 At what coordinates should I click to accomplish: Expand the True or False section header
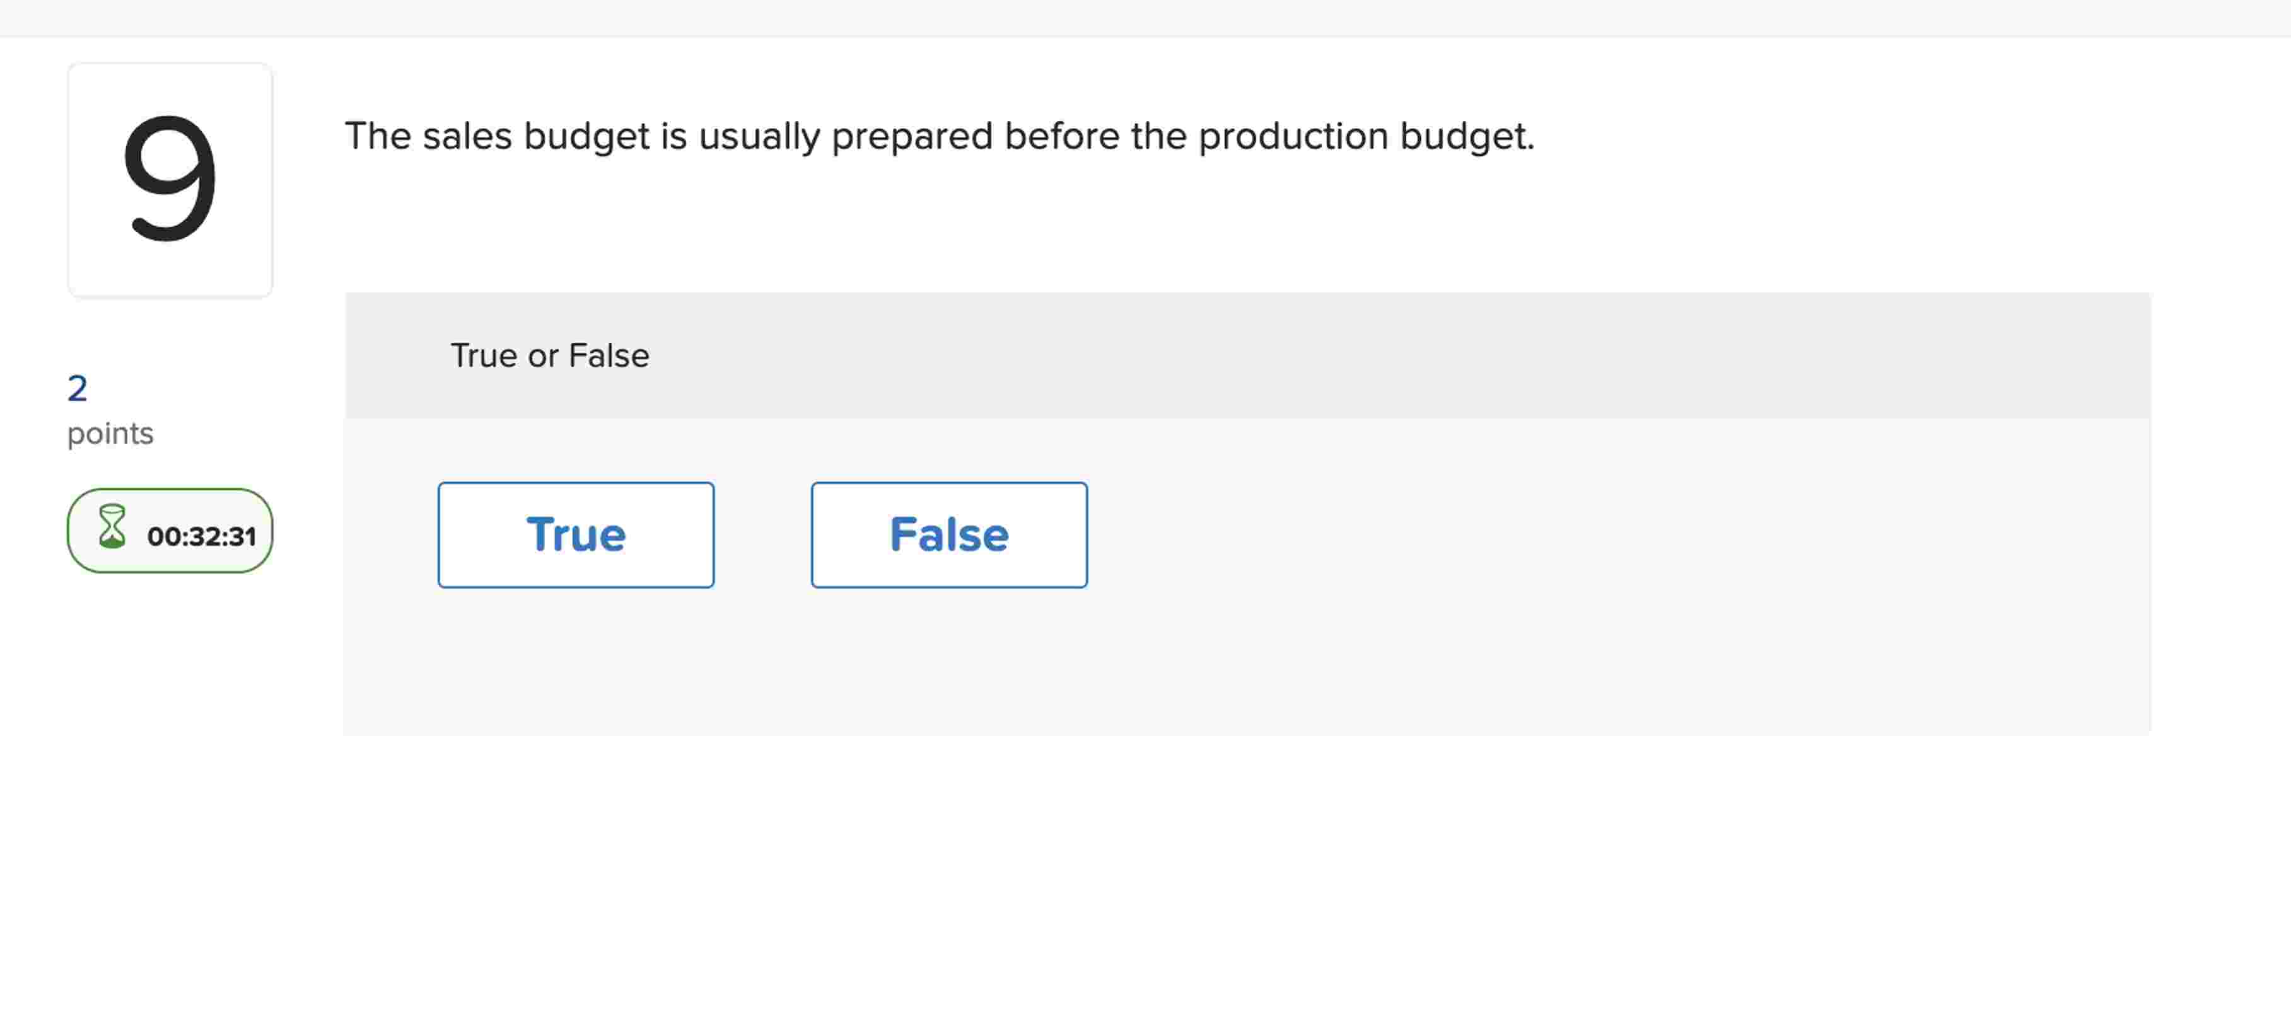(550, 355)
